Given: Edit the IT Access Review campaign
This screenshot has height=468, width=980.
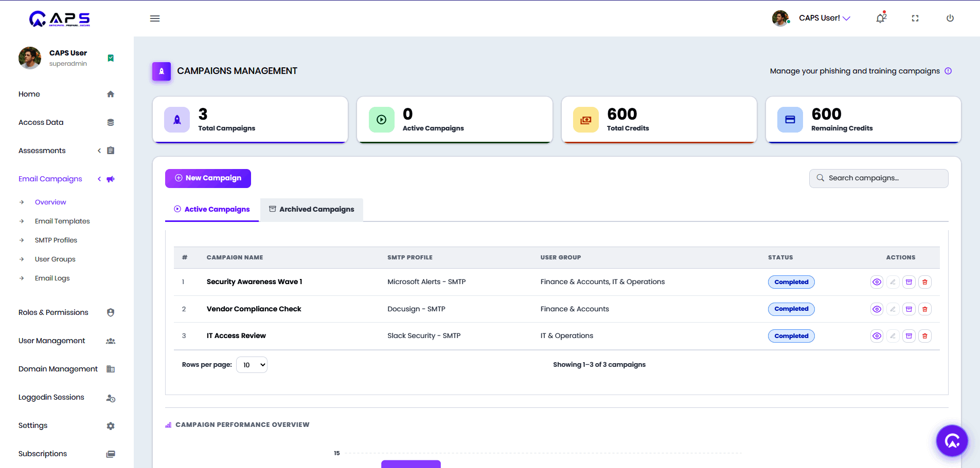Looking at the screenshot, I should pyautogui.click(x=893, y=336).
